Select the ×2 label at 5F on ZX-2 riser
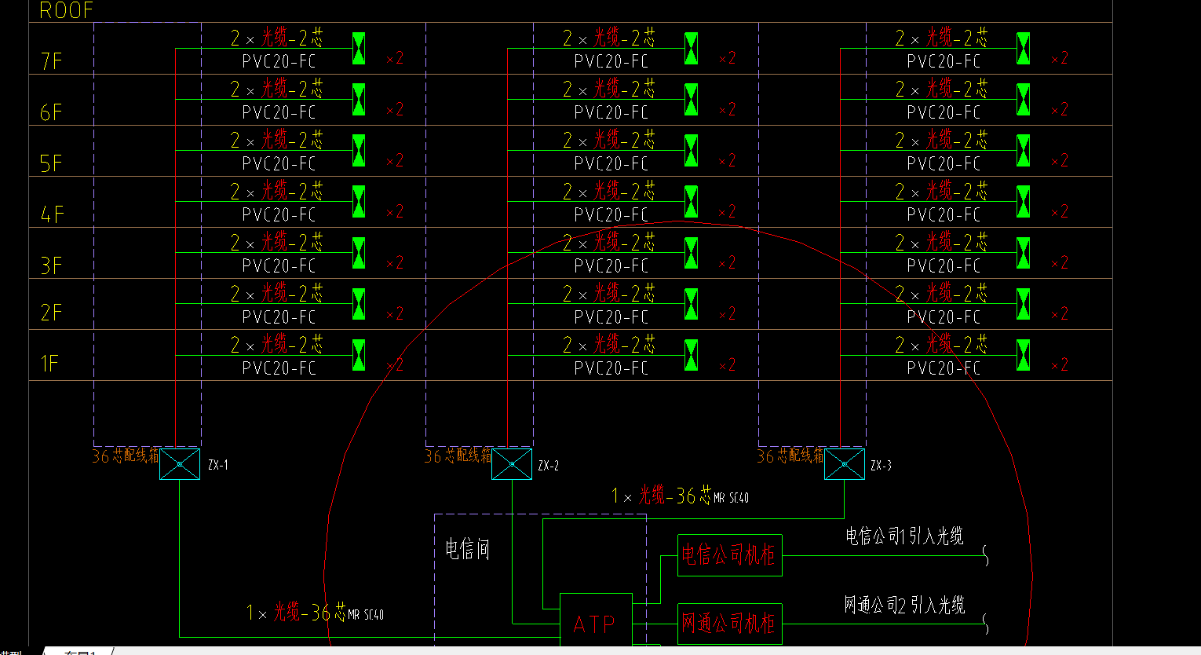Image resolution: width=1201 pixels, height=655 pixels. coord(728,160)
